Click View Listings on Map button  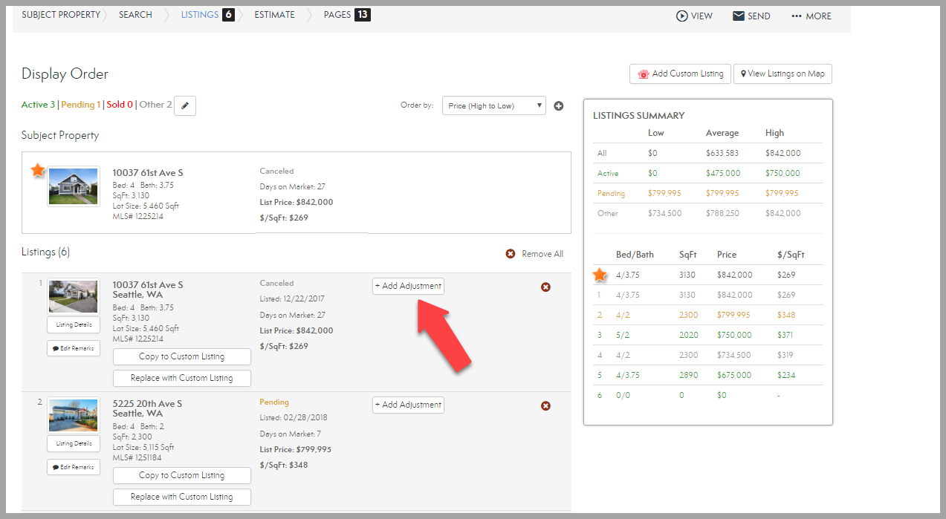coord(783,74)
